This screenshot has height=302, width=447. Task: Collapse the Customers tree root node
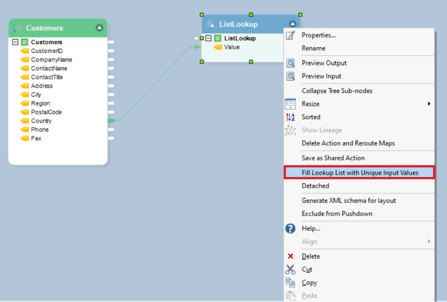click(x=15, y=42)
